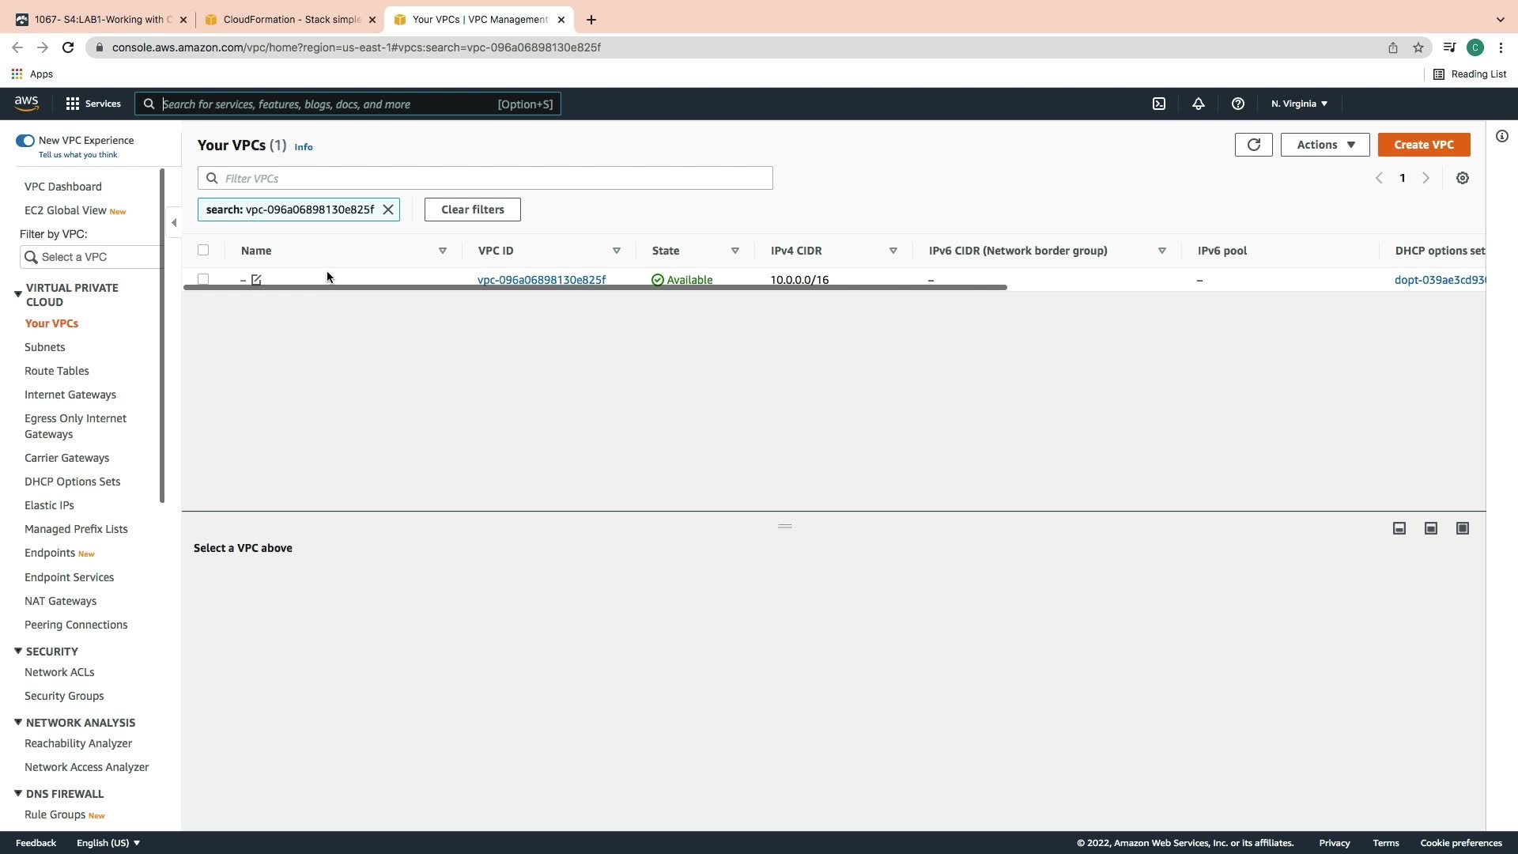Collapse Virtual Private Cloud section

pos(18,294)
